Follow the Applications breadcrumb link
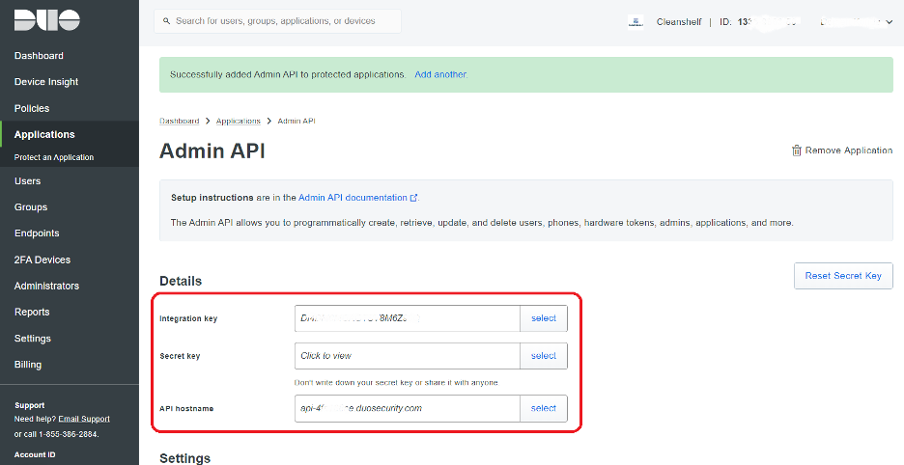 (x=239, y=121)
